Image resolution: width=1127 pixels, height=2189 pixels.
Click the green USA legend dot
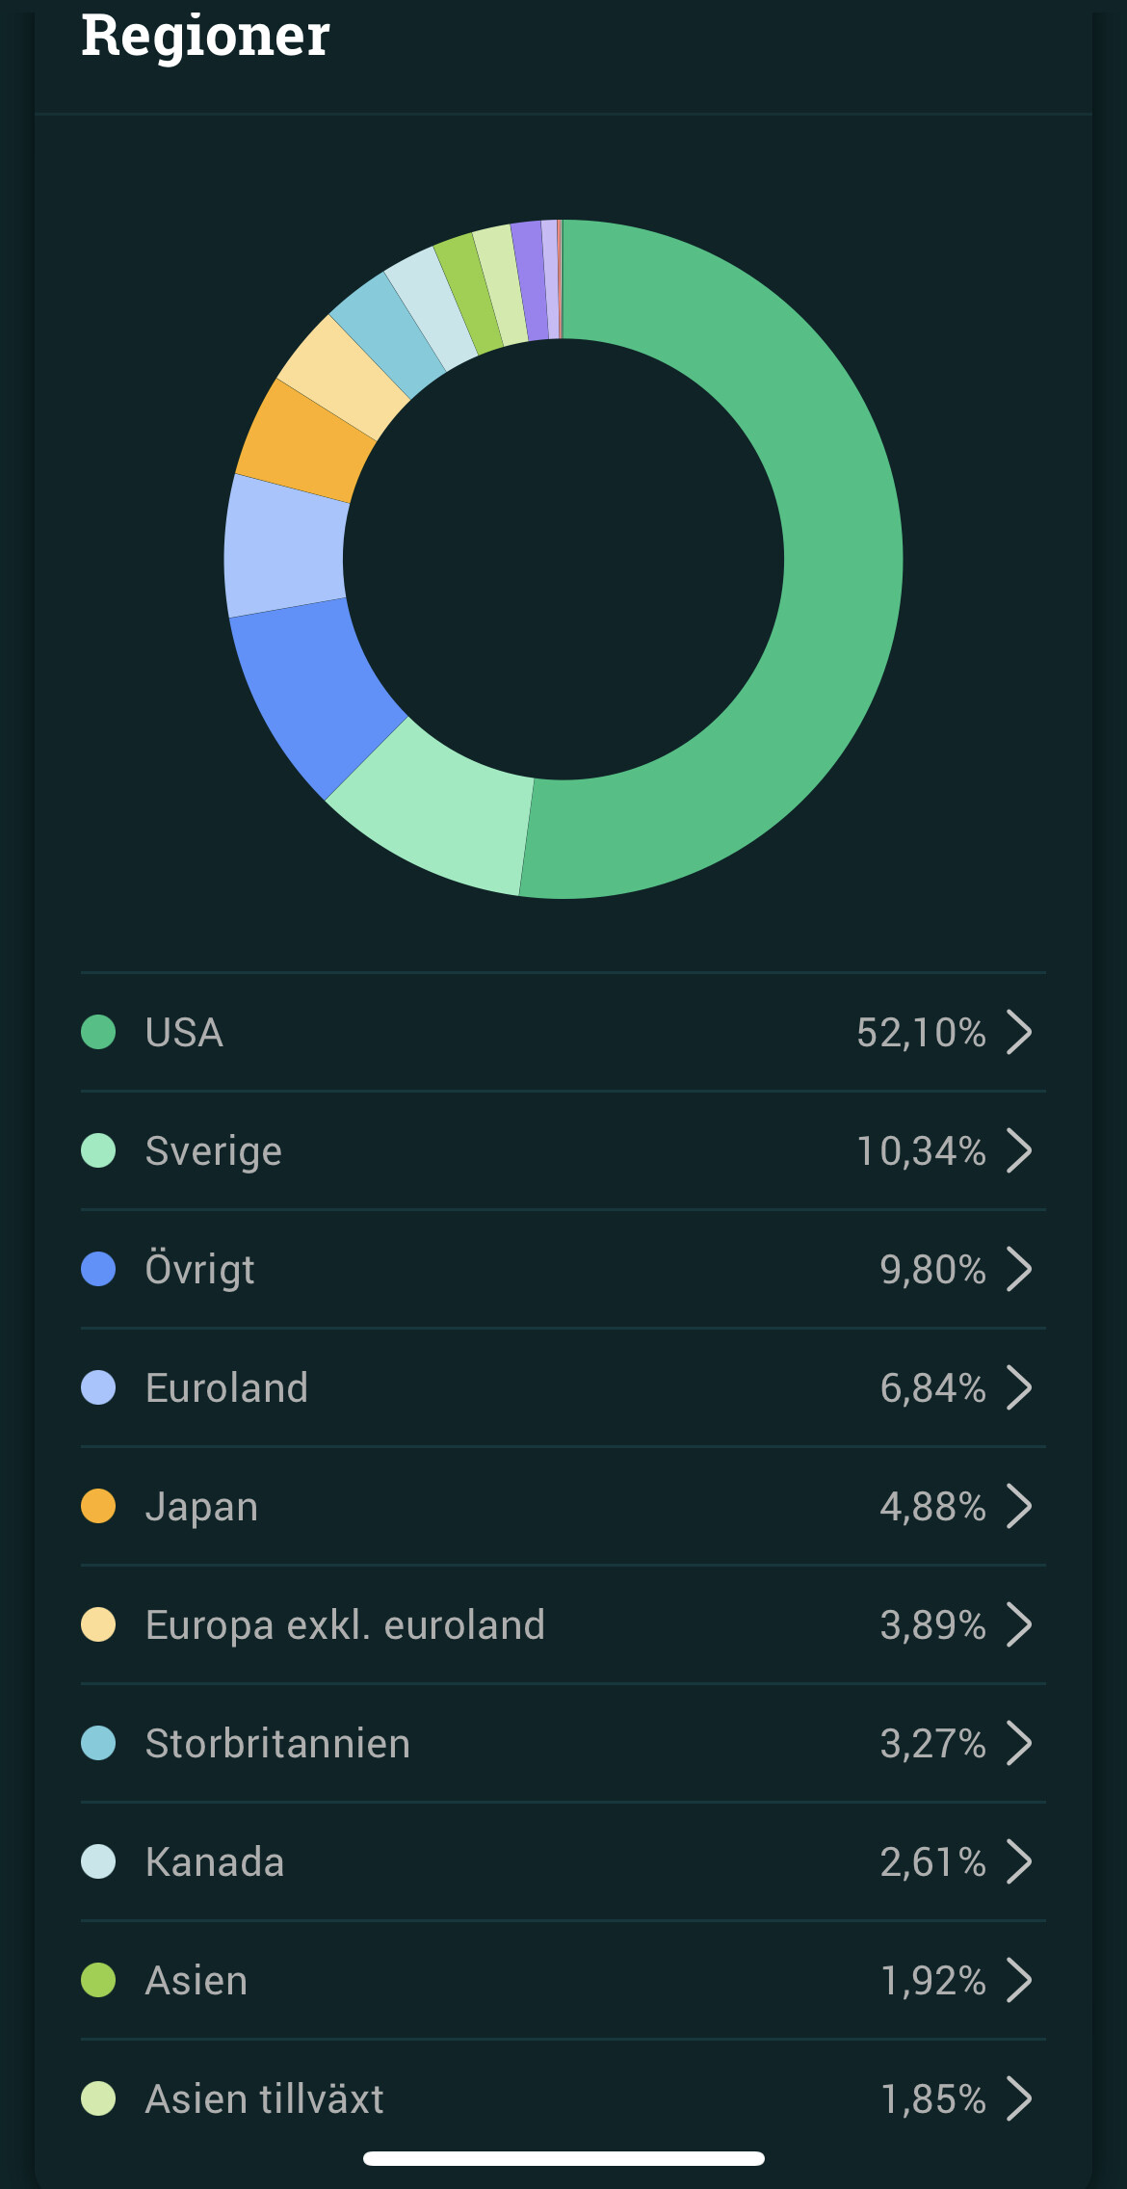pyautogui.click(x=98, y=1033)
